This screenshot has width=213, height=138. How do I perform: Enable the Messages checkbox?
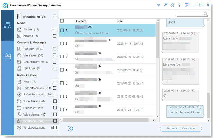[54, 55]
